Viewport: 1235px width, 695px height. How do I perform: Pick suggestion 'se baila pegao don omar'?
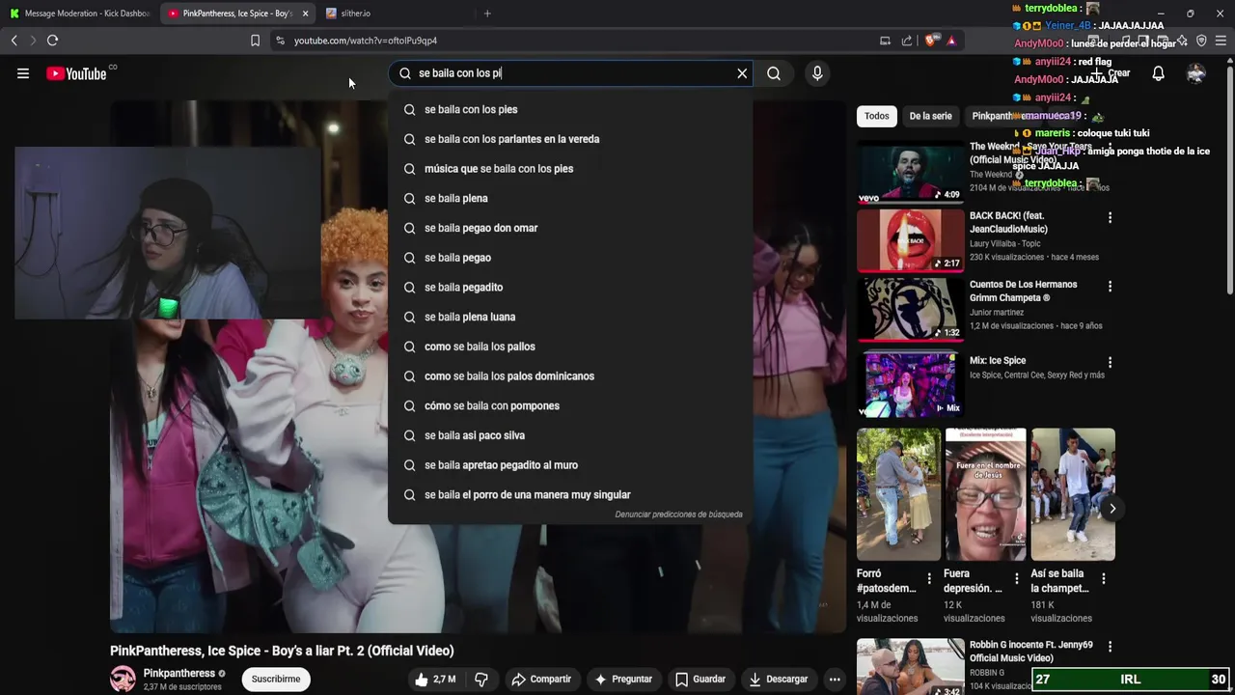click(569, 228)
